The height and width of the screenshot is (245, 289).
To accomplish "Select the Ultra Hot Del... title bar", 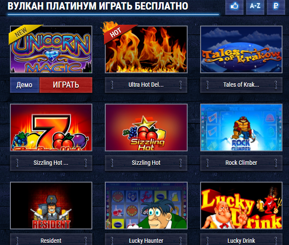I will tap(146, 85).
